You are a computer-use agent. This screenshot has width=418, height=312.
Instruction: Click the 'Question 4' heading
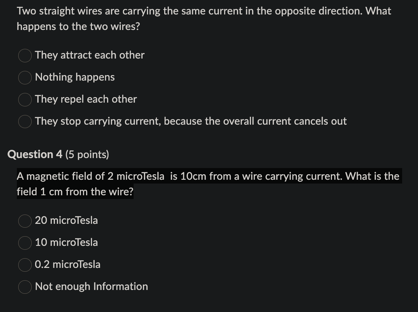35,155
